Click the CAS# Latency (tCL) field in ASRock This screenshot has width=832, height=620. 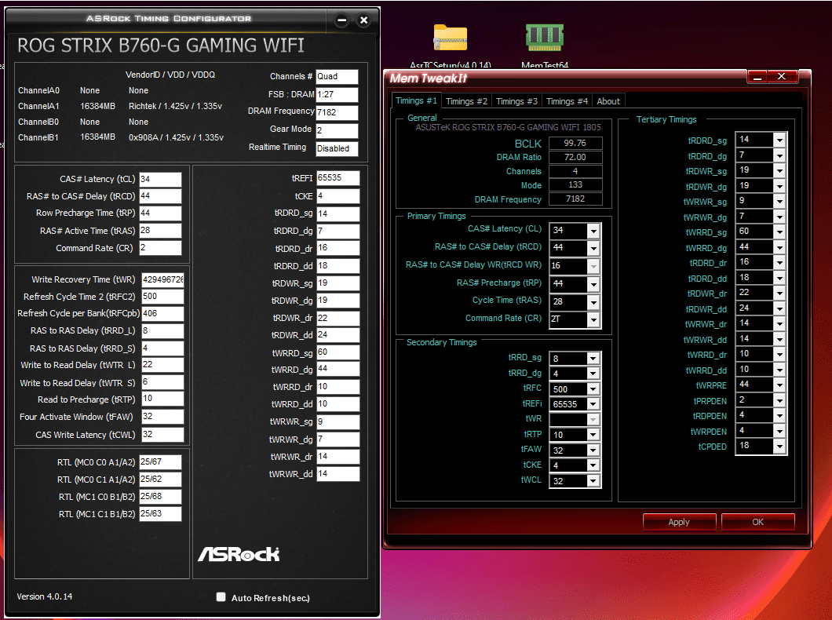coord(160,179)
